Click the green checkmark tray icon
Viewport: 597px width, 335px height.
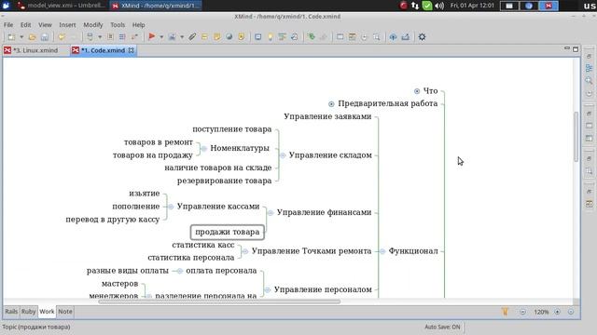[427, 6]
